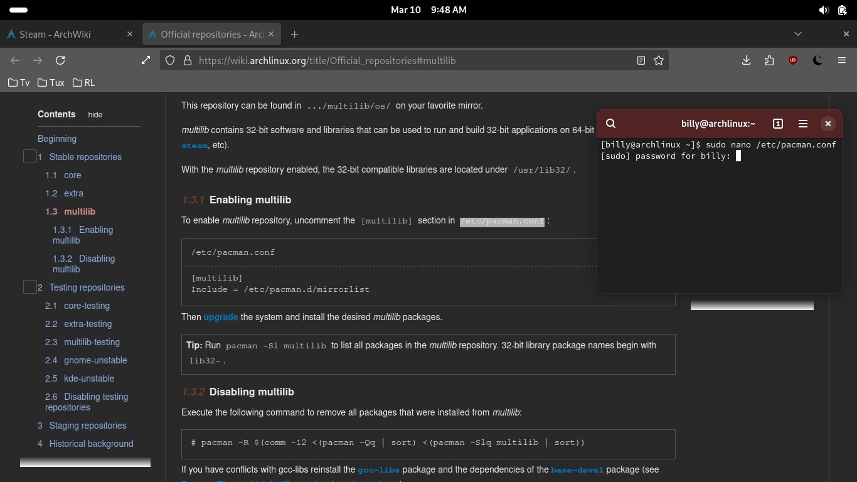
Task: Open a new browser tab
Action: click(x=294, y=34)
